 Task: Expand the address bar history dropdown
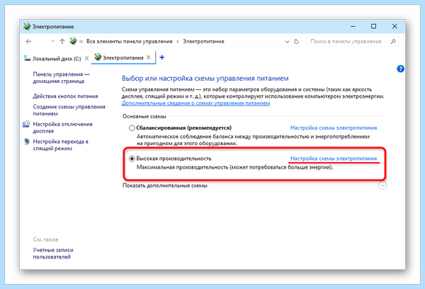(x=287, y=42)
